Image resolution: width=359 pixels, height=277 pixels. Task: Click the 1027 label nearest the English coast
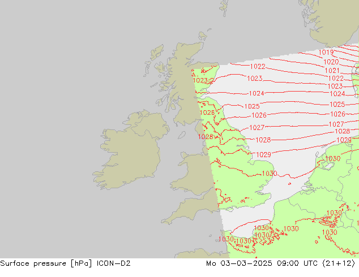[257, 128]
